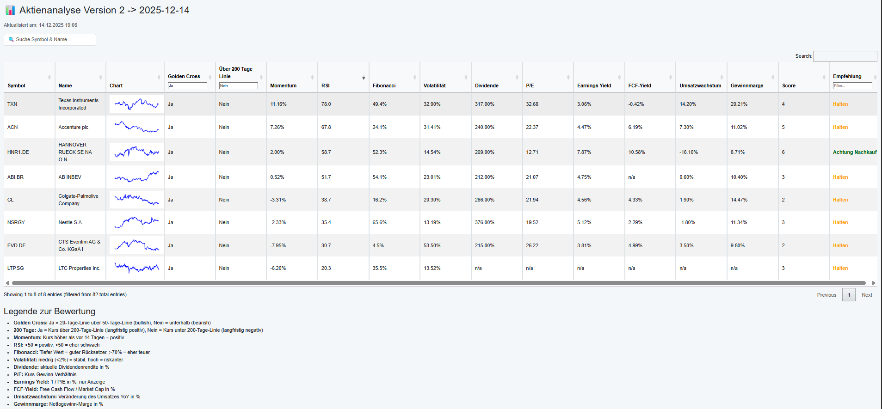Viewport: 882px width, 409px height.
Task: Click the left arrow of the horizontal scrollbar
Action: click(7, 283)
